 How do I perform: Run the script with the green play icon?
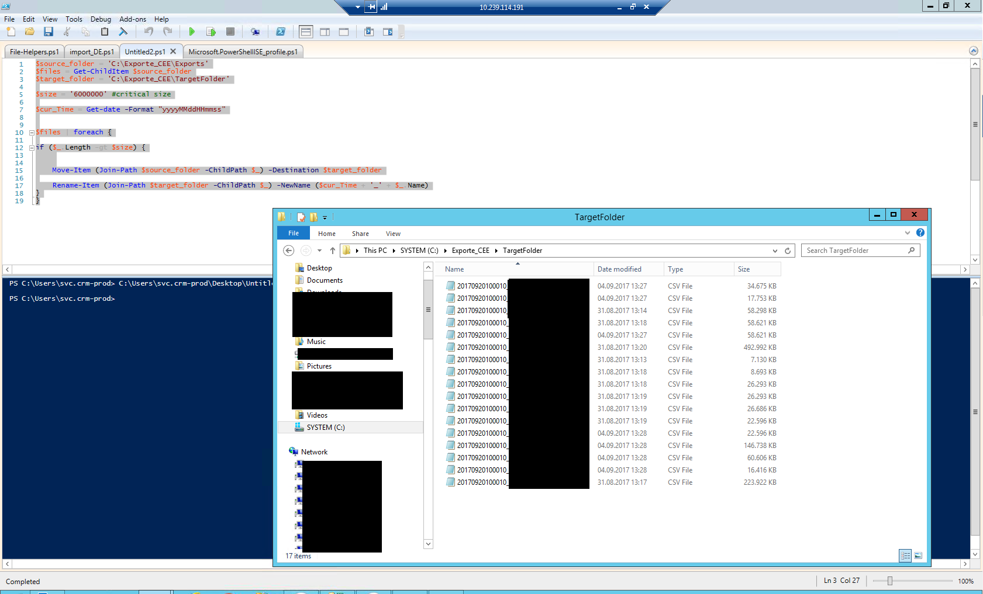tap(192, 32)
